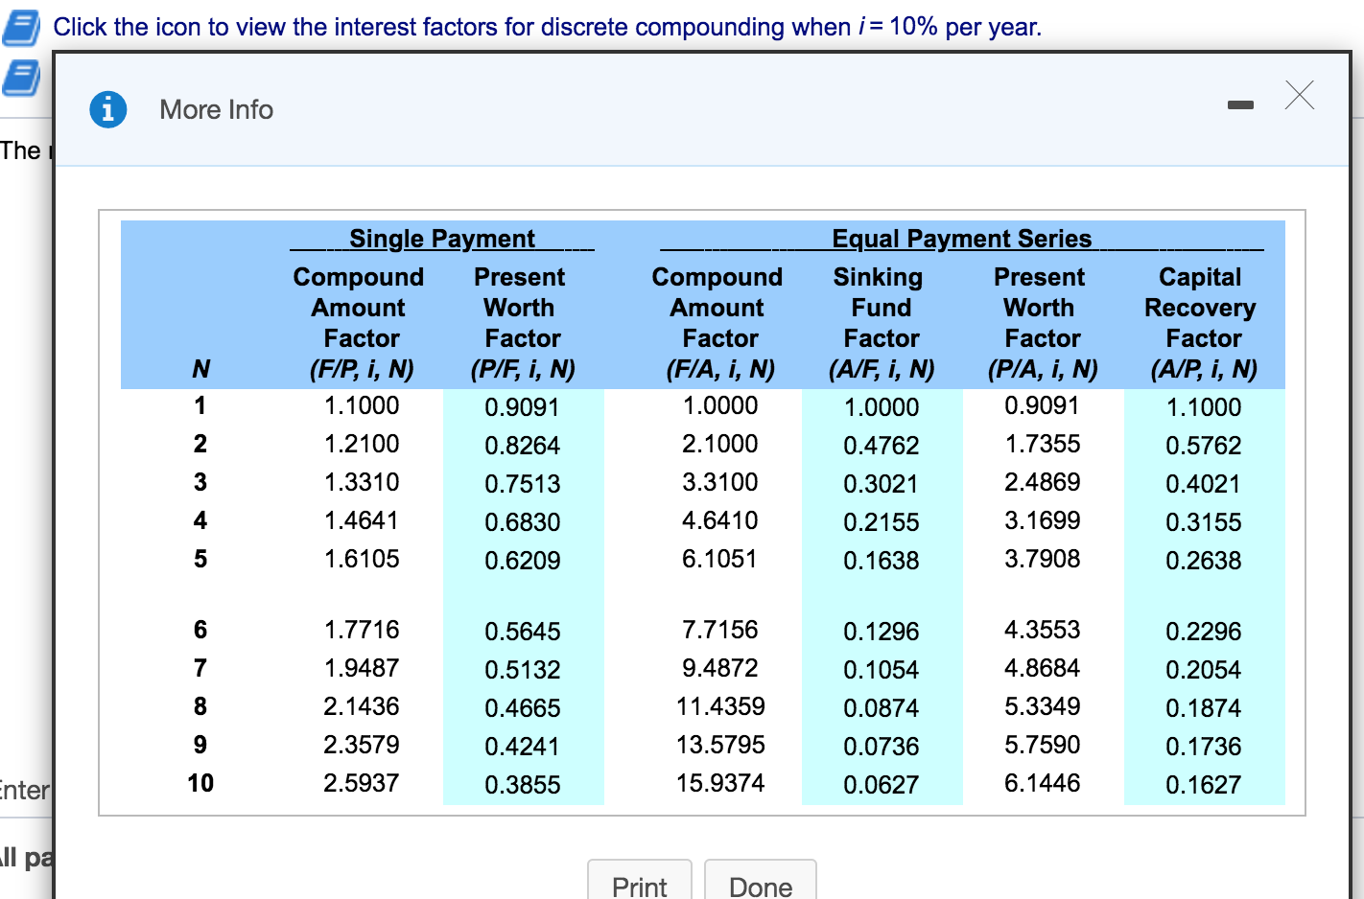Select the value 5.3349
1364x899 pixels.
(x=1043, y=706)
